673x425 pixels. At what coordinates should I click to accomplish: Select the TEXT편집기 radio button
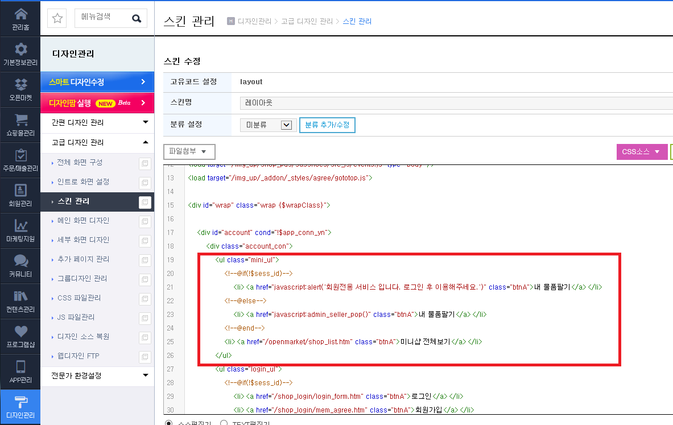(x=224, y=423)
